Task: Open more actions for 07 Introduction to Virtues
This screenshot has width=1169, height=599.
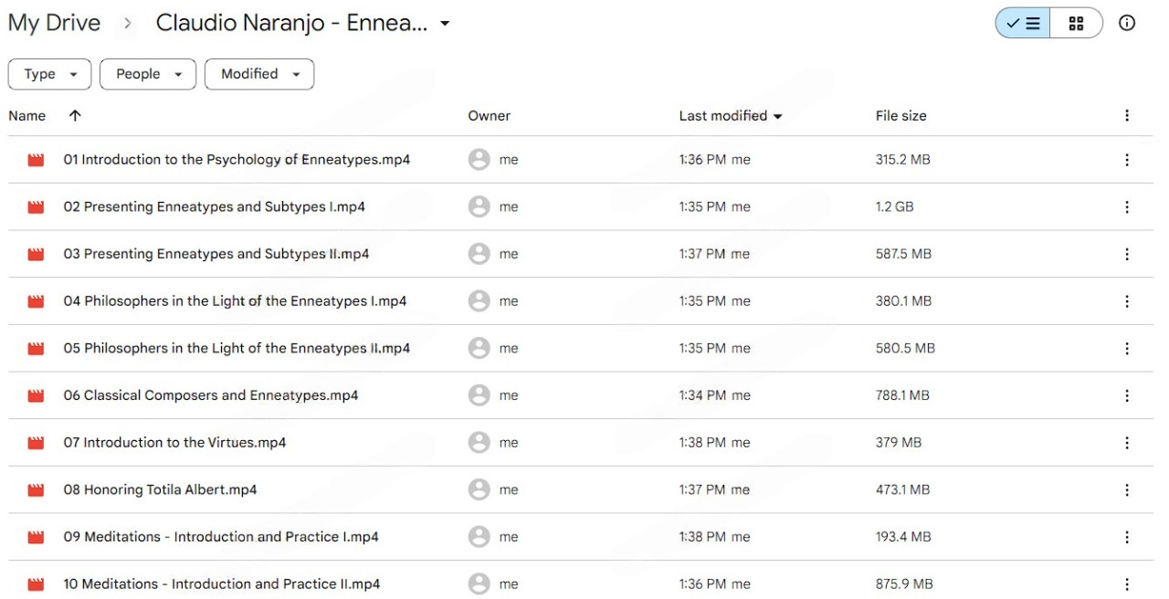Action: pyautogui.click(x=1127, y=443)
